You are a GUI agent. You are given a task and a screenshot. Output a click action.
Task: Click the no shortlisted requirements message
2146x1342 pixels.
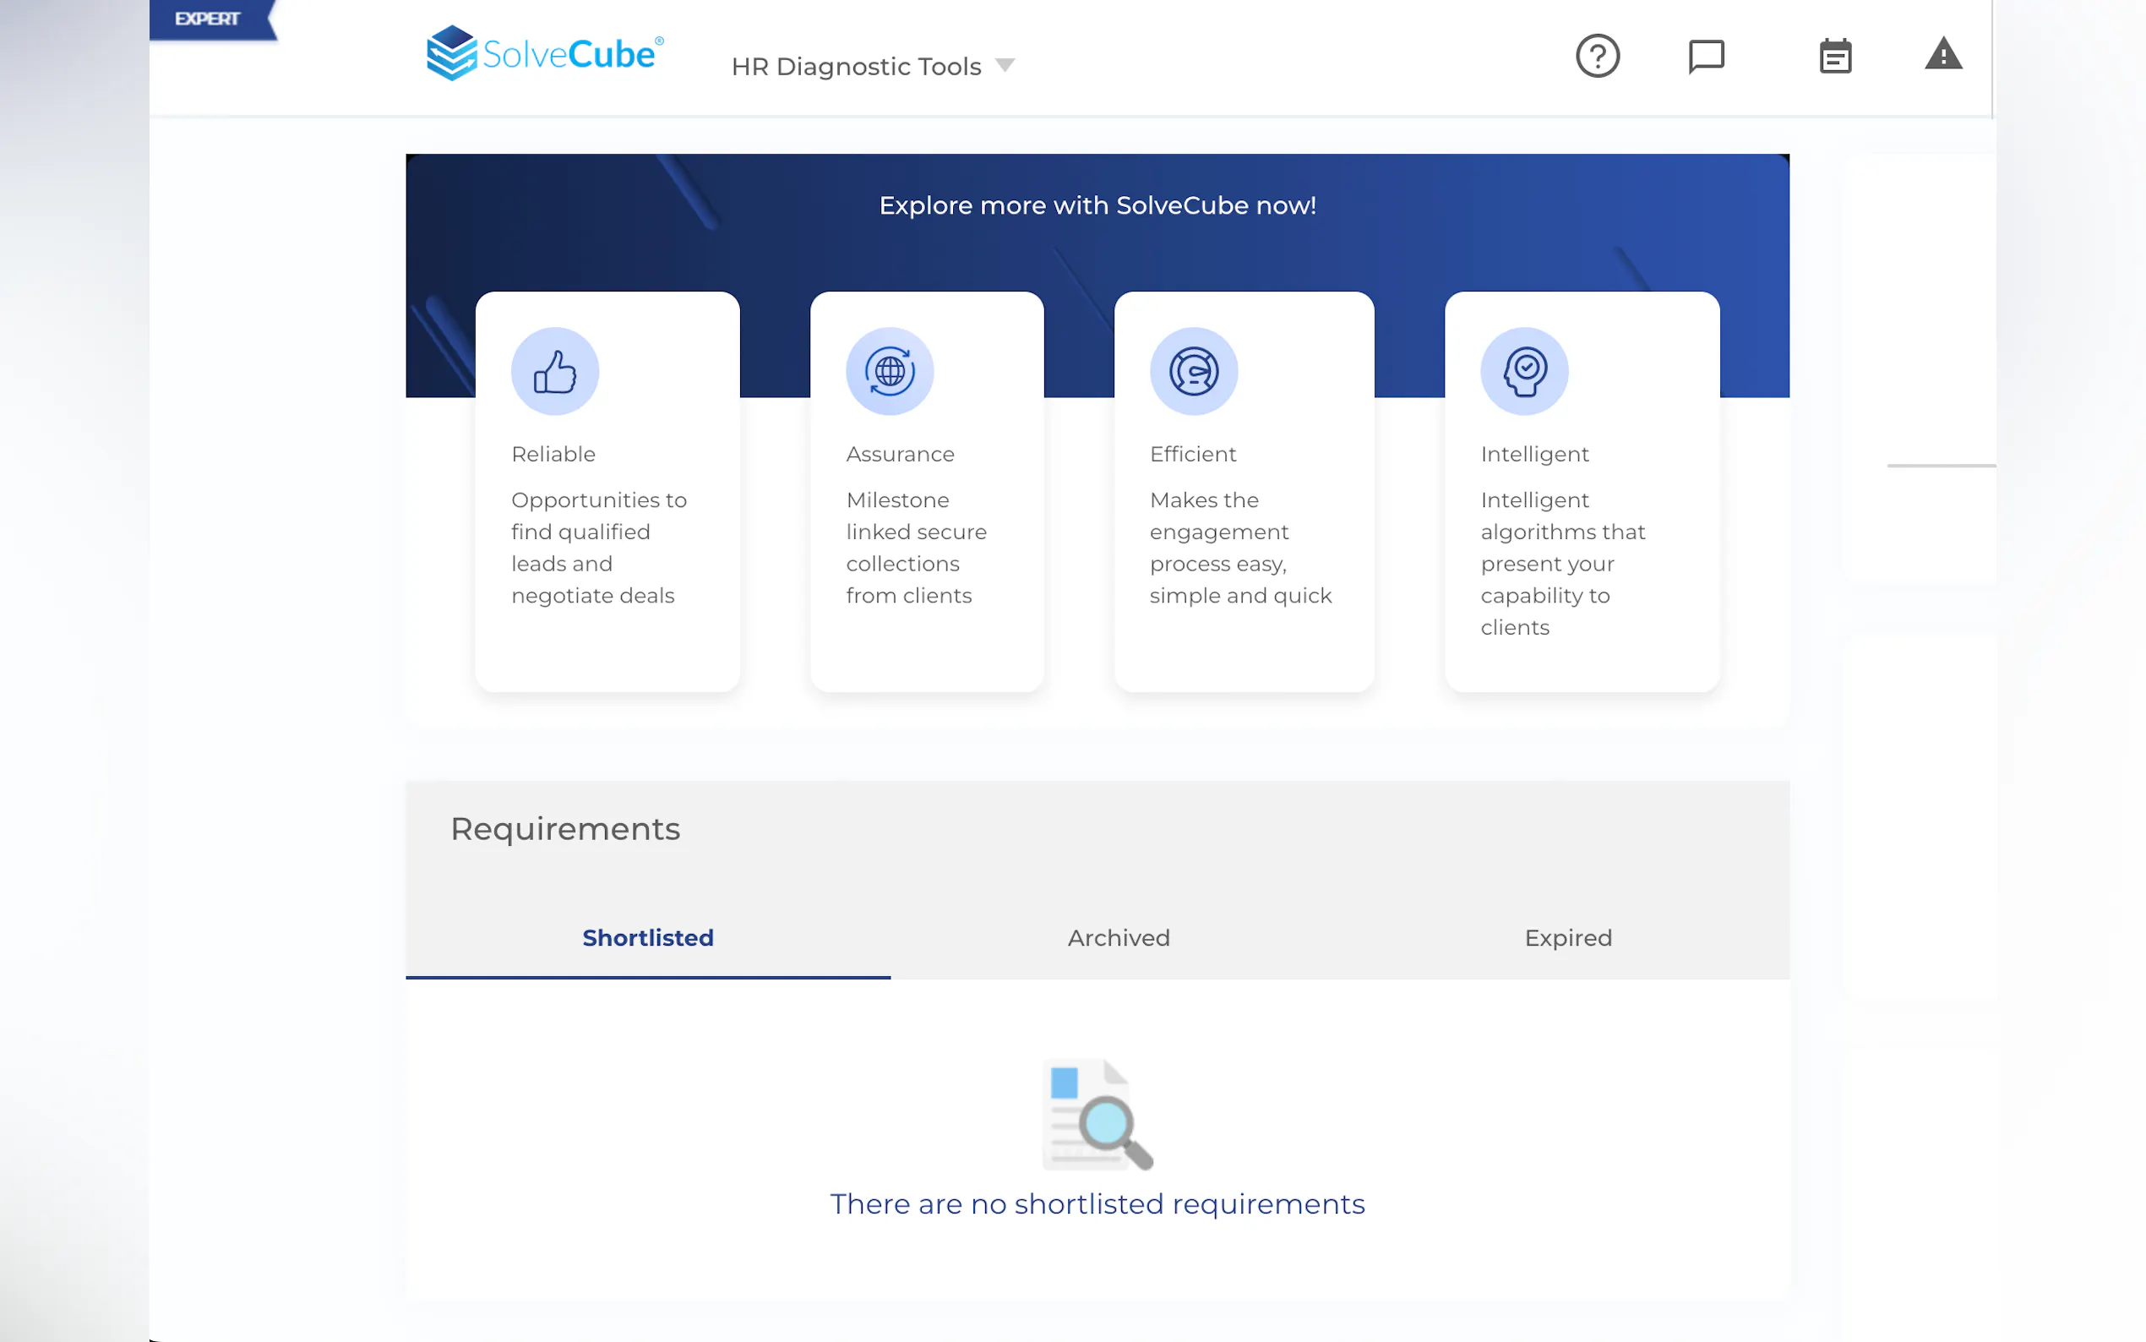(1097, 1203)
